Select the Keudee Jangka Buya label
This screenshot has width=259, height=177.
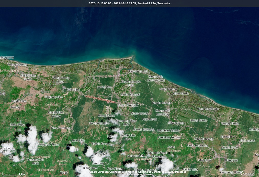130,84
